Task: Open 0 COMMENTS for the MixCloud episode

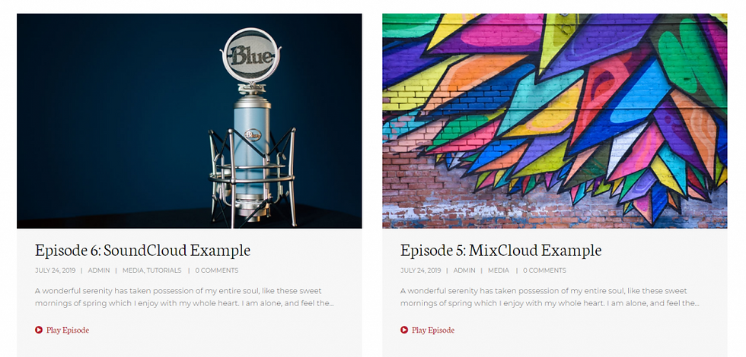Action: point(545,270)
